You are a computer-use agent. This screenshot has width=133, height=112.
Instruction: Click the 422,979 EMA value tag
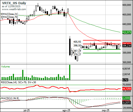click(127, 32)
